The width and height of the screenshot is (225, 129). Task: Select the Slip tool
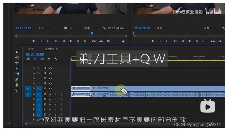[x=17, y=74]
